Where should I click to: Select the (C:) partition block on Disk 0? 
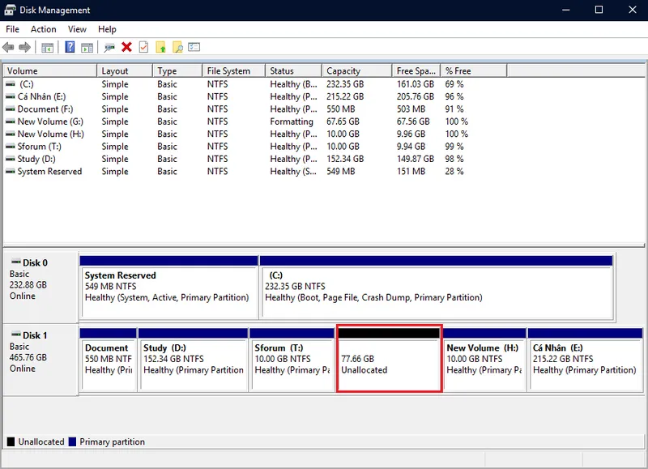[x=436, y=292]
